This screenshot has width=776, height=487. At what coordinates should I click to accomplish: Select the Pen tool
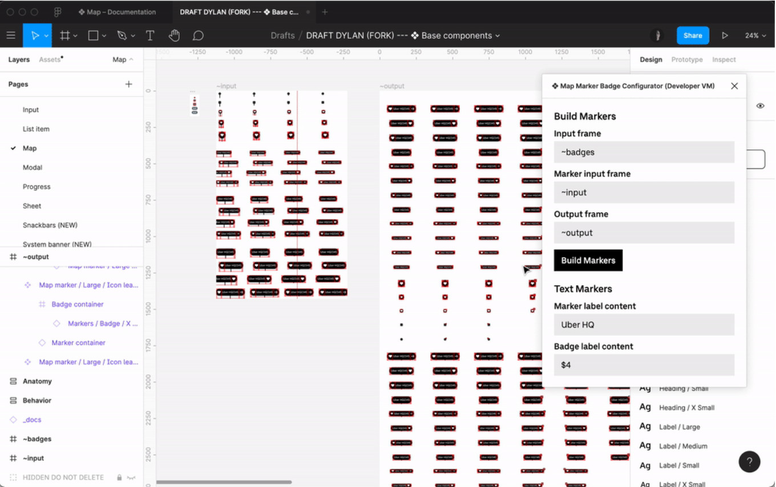coord(122,35)
